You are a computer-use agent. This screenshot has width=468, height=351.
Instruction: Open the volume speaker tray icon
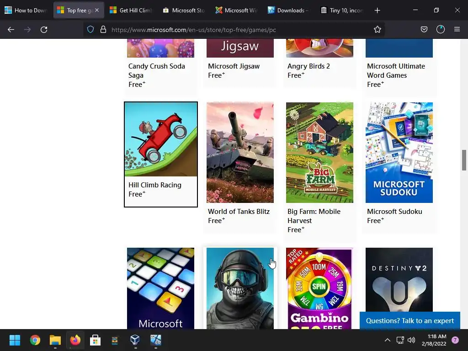(411, 340)
